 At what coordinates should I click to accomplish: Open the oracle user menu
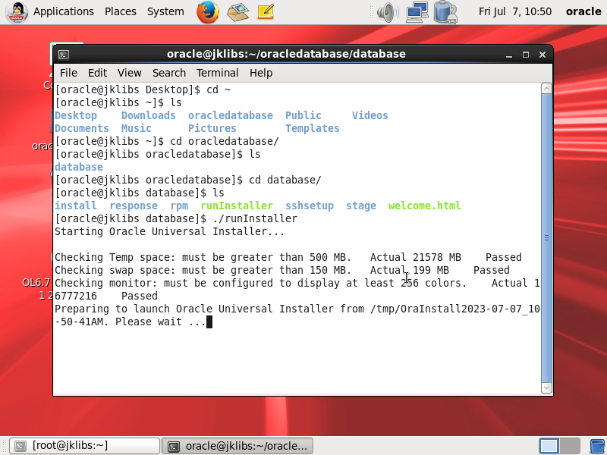tap(583, 11)
